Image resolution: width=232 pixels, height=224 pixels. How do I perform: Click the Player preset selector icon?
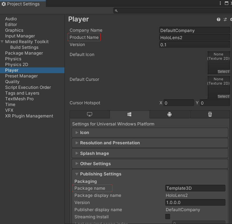tap(225, 19)
